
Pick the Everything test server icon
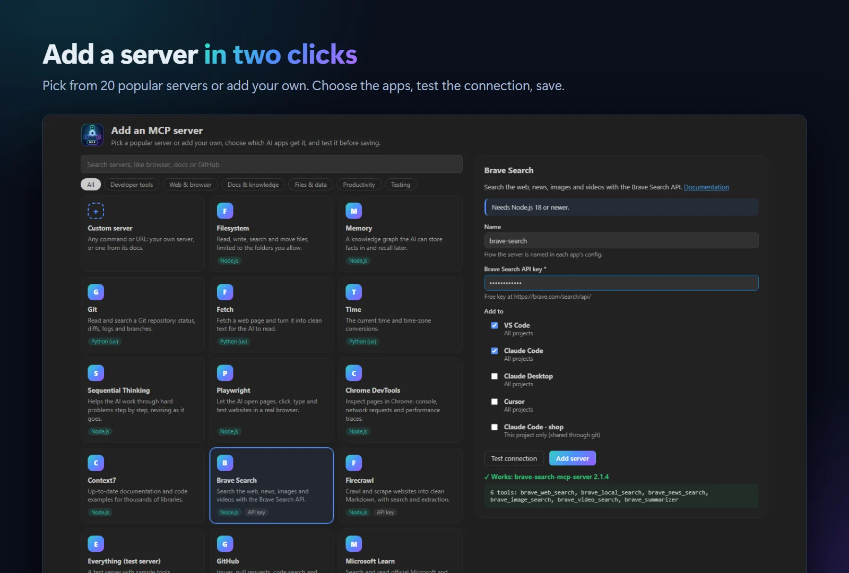coord(96,544)
